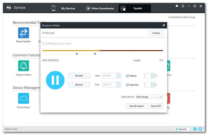Open the Facebook icon in status bar
The height and width of the screenshot is (135, 208).
[x=195, y=129]
